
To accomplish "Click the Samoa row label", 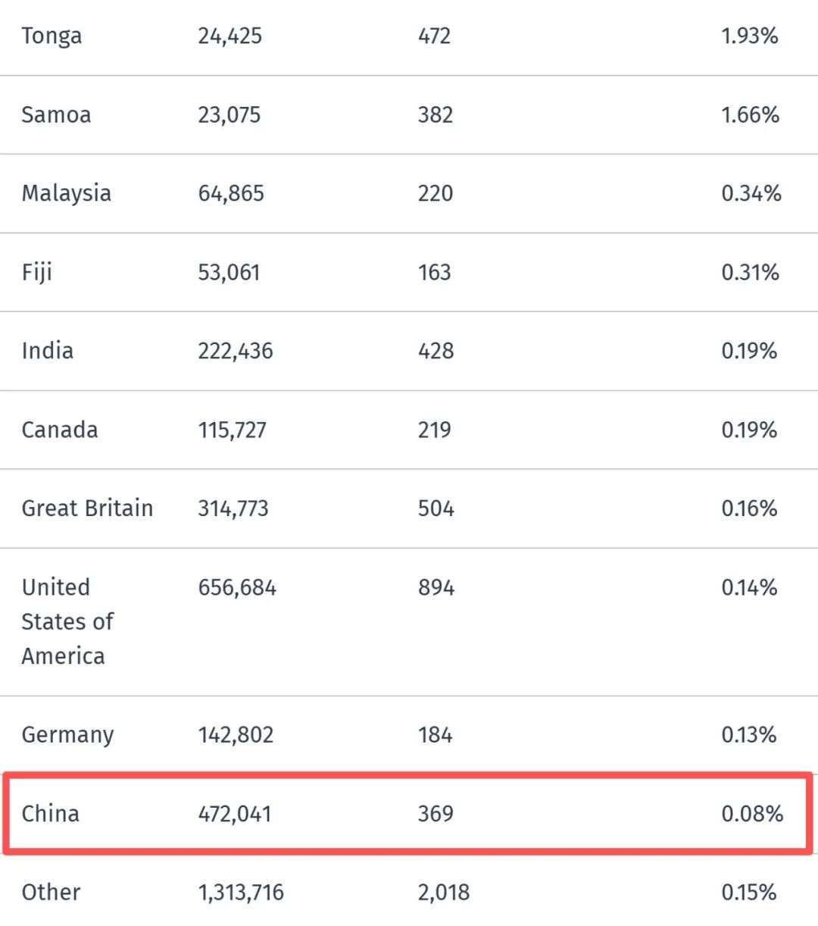I will pos(56,115).
